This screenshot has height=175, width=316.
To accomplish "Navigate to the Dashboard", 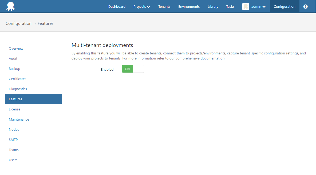I will coord(117,6).
